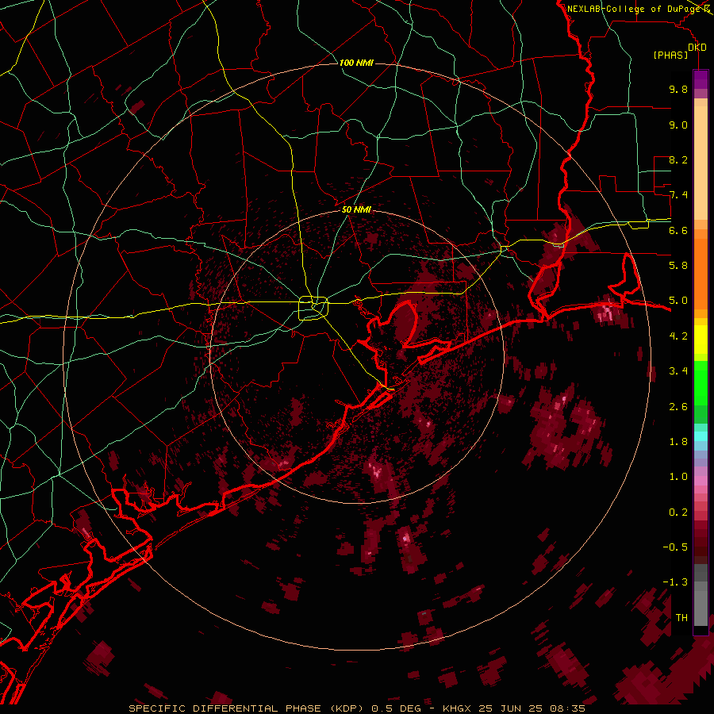The height and width of the screenshot is (714, 714).
Task: Click the [PHAS] units label
Action: coord(670,55)
